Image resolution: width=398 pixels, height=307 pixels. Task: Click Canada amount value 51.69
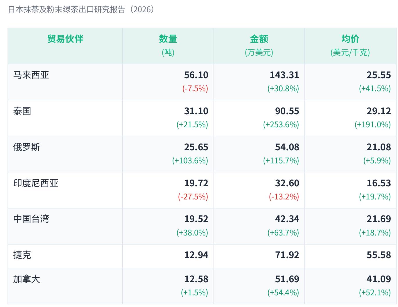287,279
